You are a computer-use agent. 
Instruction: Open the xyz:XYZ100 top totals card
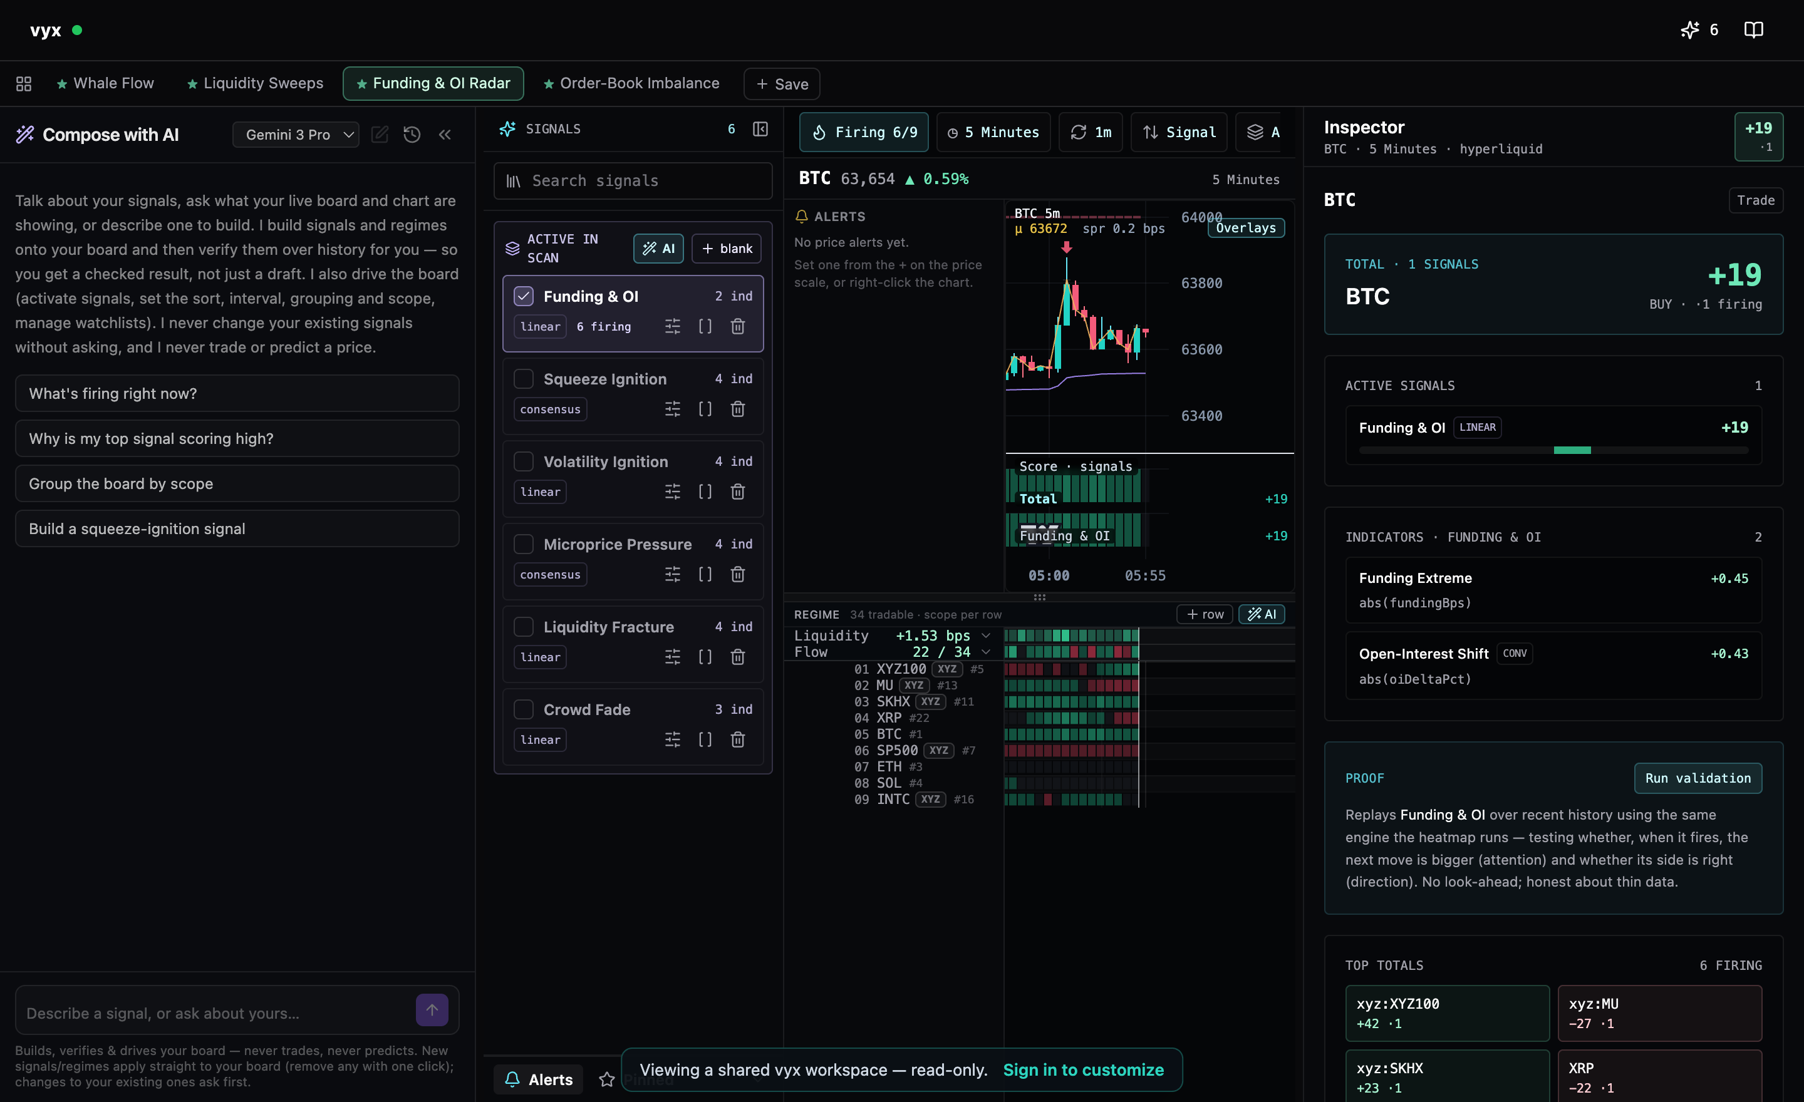1448,1012
